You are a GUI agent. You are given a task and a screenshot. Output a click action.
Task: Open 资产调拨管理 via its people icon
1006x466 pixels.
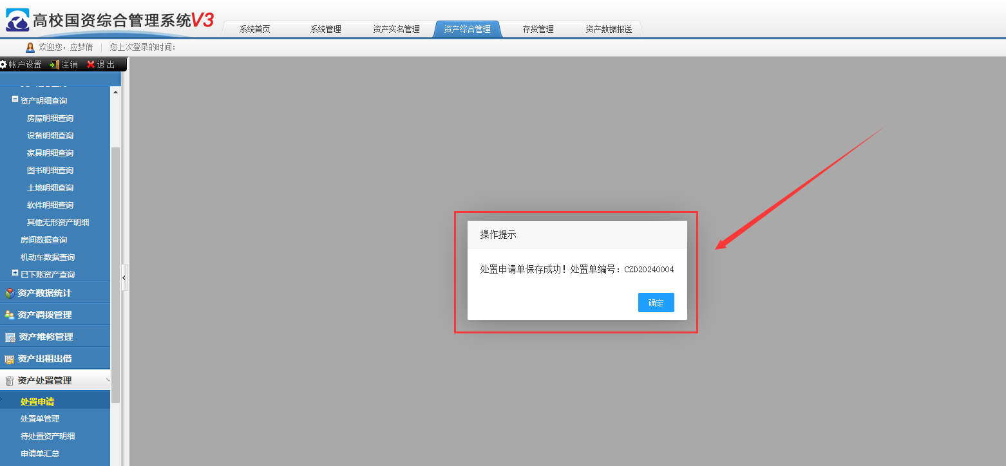pos(9,315)
